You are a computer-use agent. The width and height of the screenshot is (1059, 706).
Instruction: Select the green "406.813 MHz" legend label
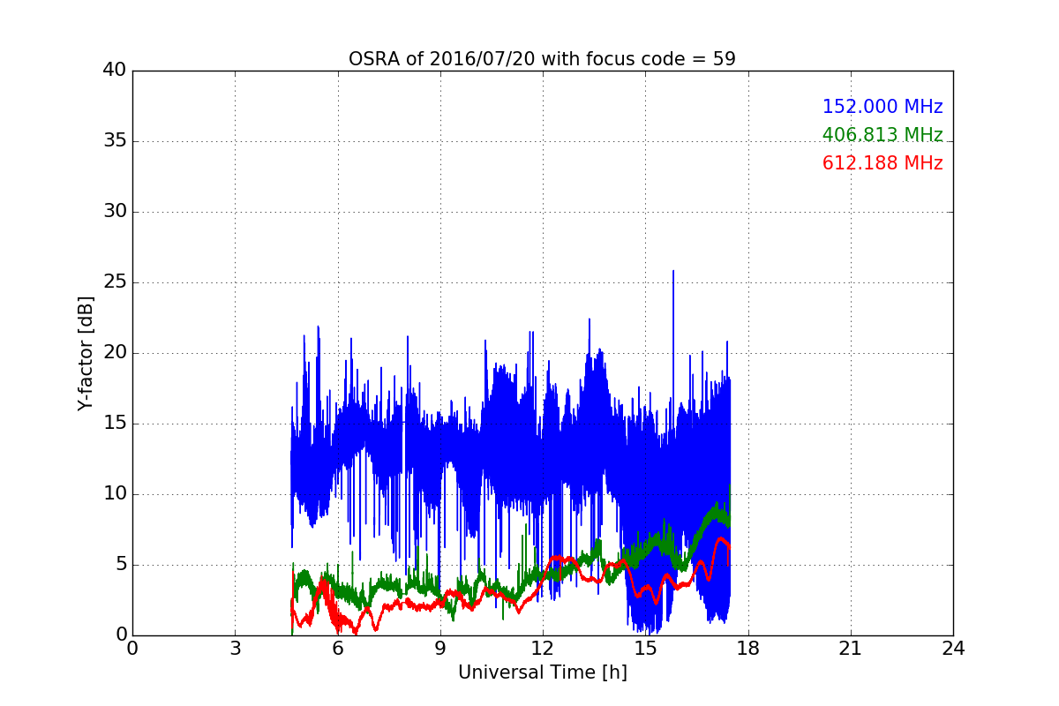pos(882,135)
